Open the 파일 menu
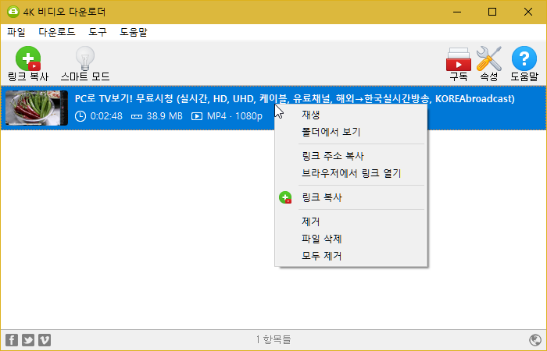 point(16,32)
